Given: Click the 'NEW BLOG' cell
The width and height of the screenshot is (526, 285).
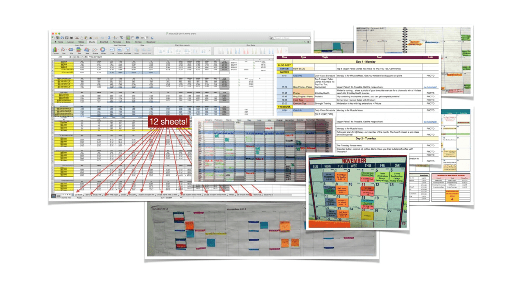Looking at the screenshot, I should tap(303, 69).
